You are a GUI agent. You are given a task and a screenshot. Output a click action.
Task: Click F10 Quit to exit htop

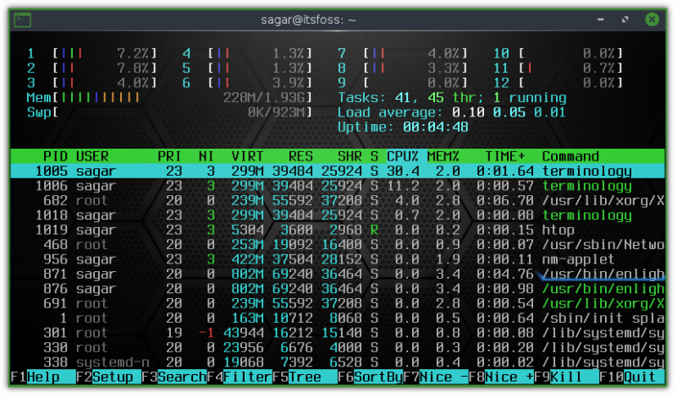click(x=641, y=377)
